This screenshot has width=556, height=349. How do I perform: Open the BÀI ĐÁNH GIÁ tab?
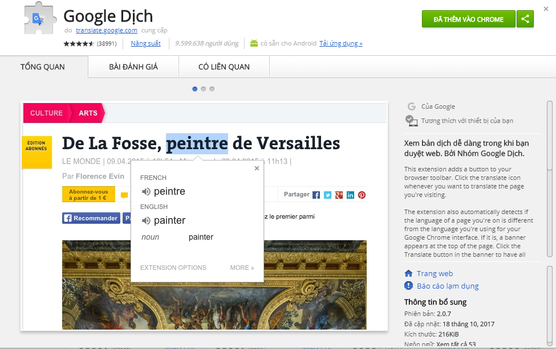133,67
